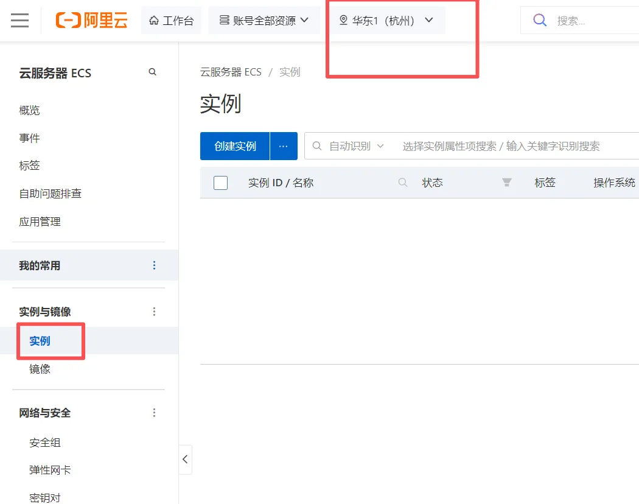639x504 pixels.
Task: Select 镜像 in the sidebar
Action: [x=40, y=369]
